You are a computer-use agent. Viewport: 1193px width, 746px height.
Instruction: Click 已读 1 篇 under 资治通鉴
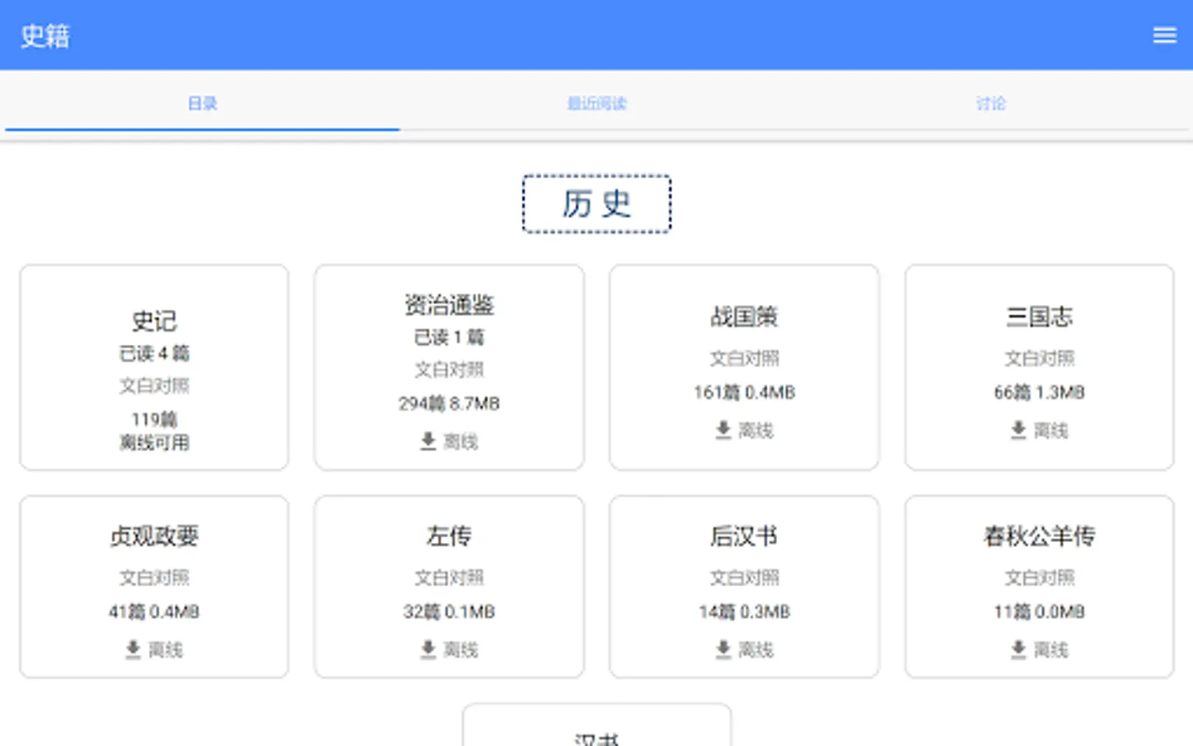click(x=449, y=337)
